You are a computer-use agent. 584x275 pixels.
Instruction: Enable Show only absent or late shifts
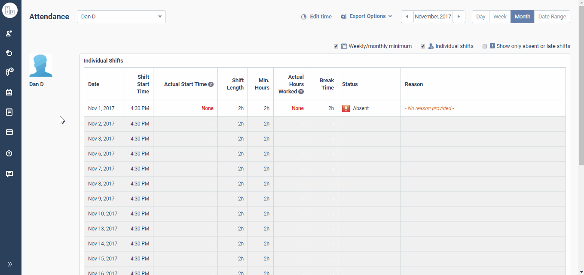(x=485, y=46)
